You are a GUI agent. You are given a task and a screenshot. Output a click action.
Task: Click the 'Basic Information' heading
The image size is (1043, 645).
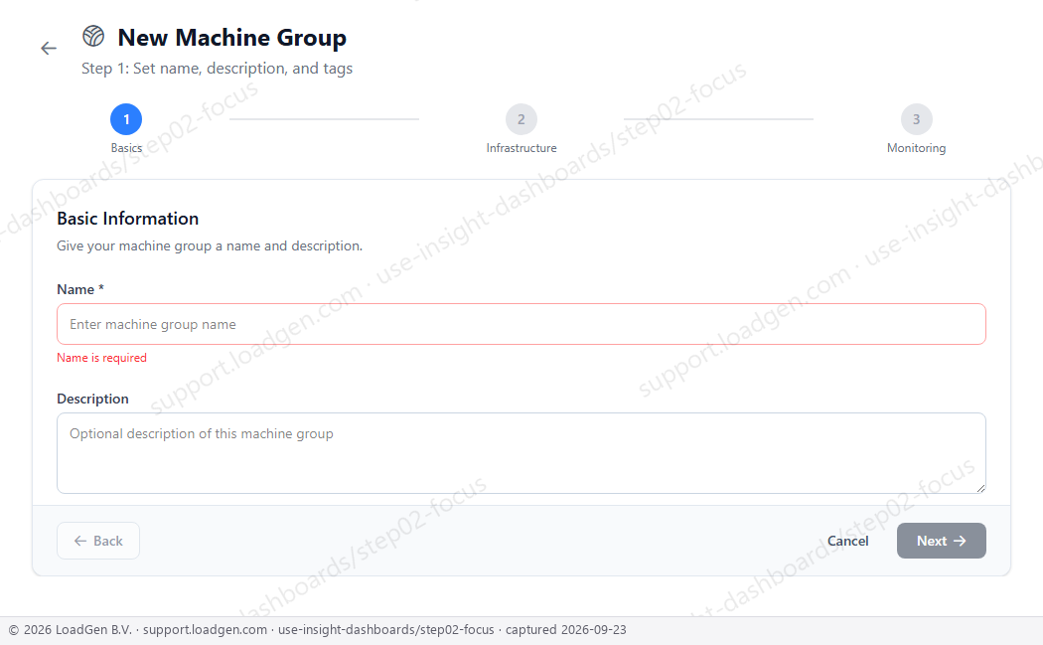tap(128, 219)
